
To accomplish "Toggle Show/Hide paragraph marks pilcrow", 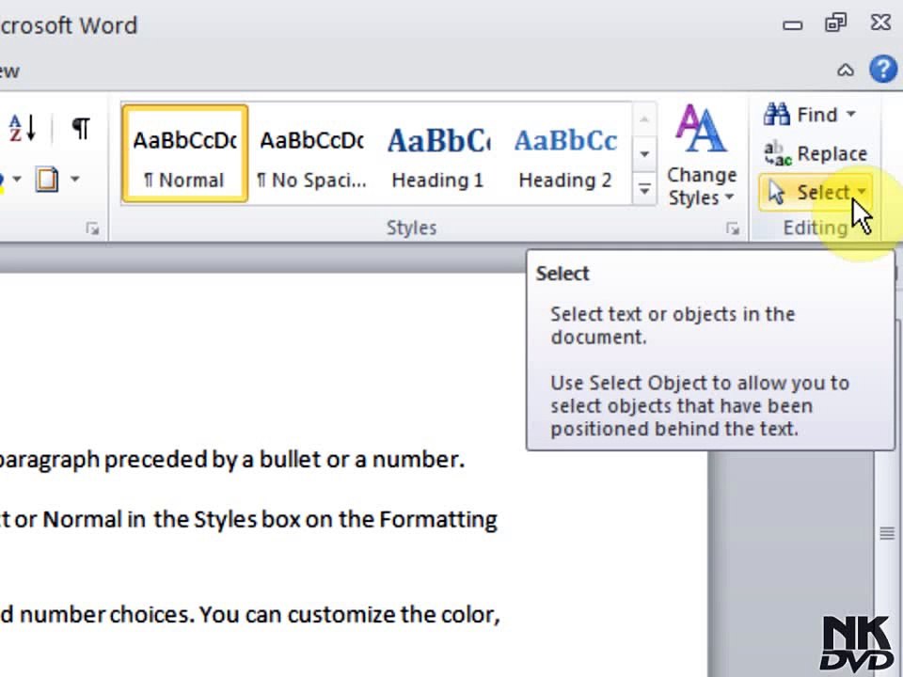I will 81,127.
